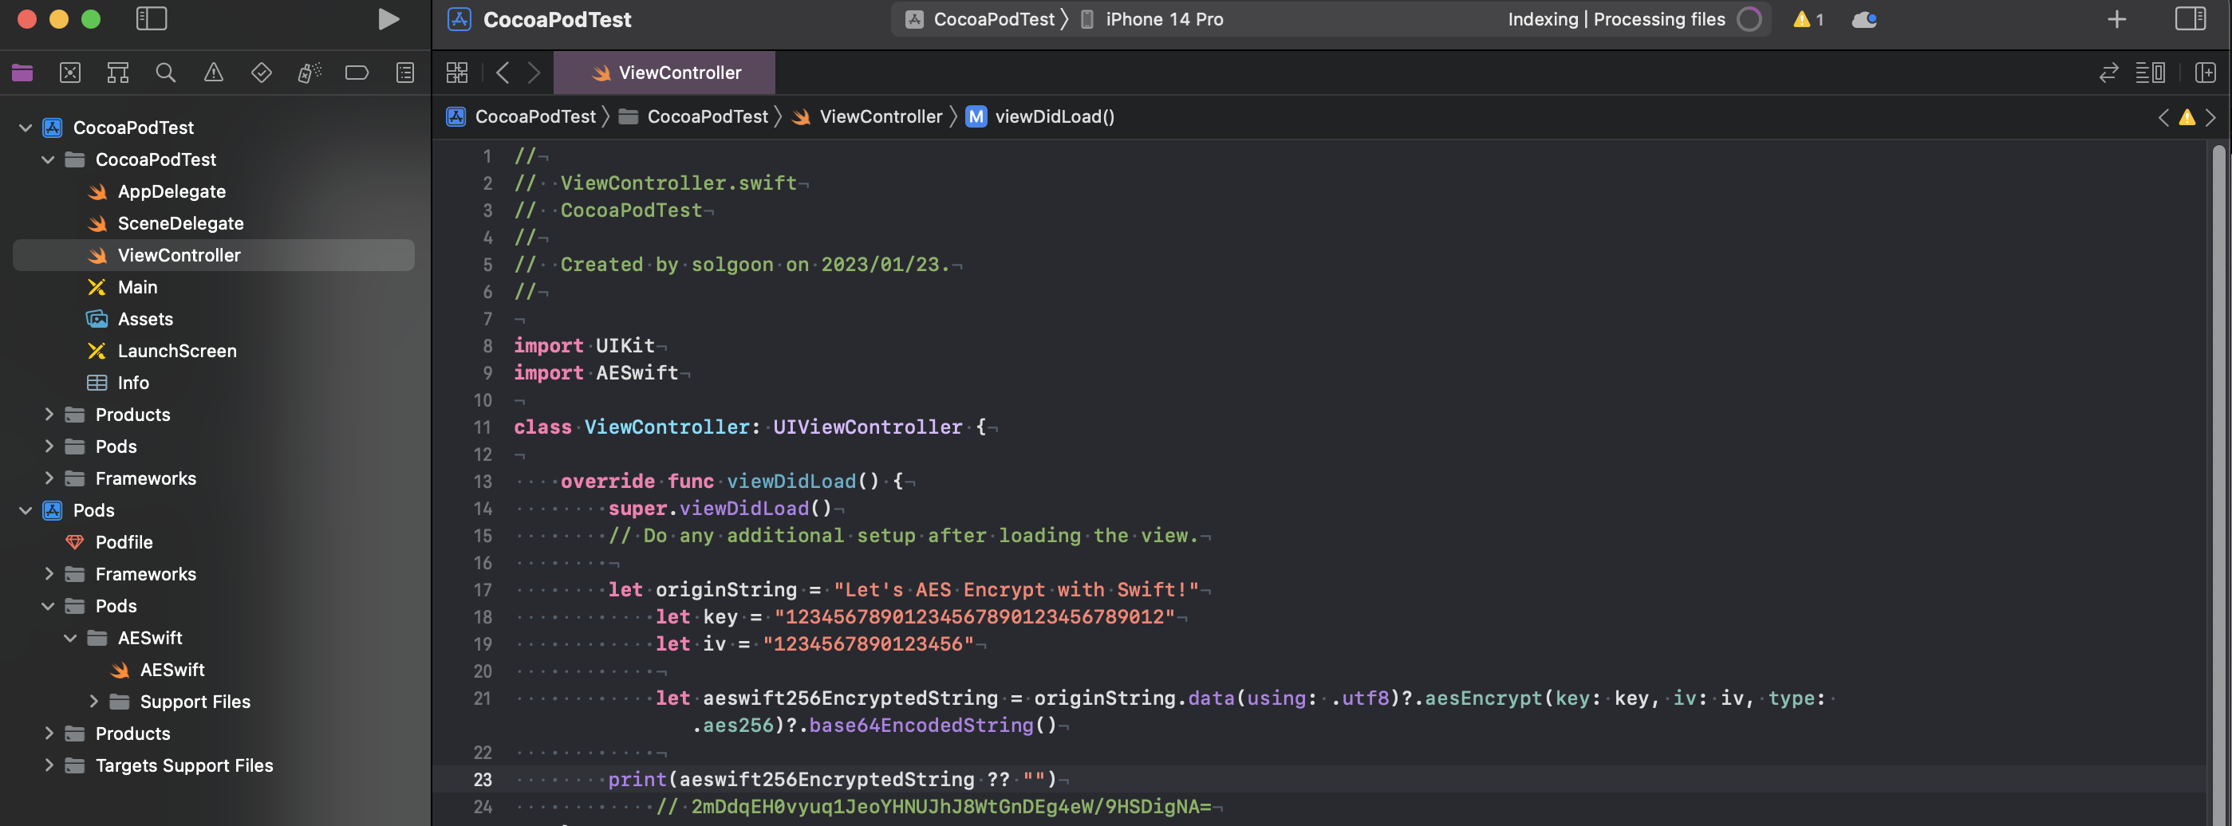The image size is (2232, 826).
Task: Click line number 23 in gutter
Action: pyautogui.click(x=483, y=780)
